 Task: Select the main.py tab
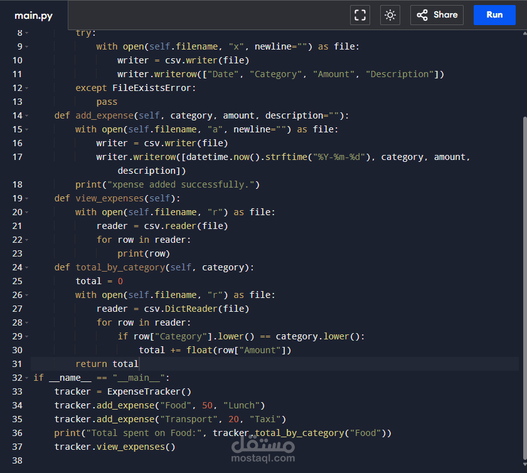34,16
